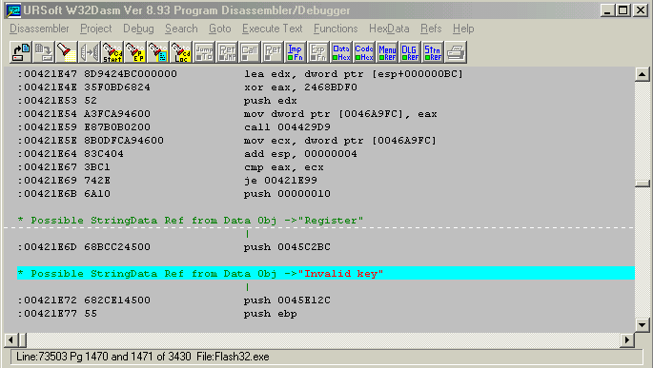Open the Exp Fn exported functions list
Viewport: 653px width, 368px height.
click(318, 52)
